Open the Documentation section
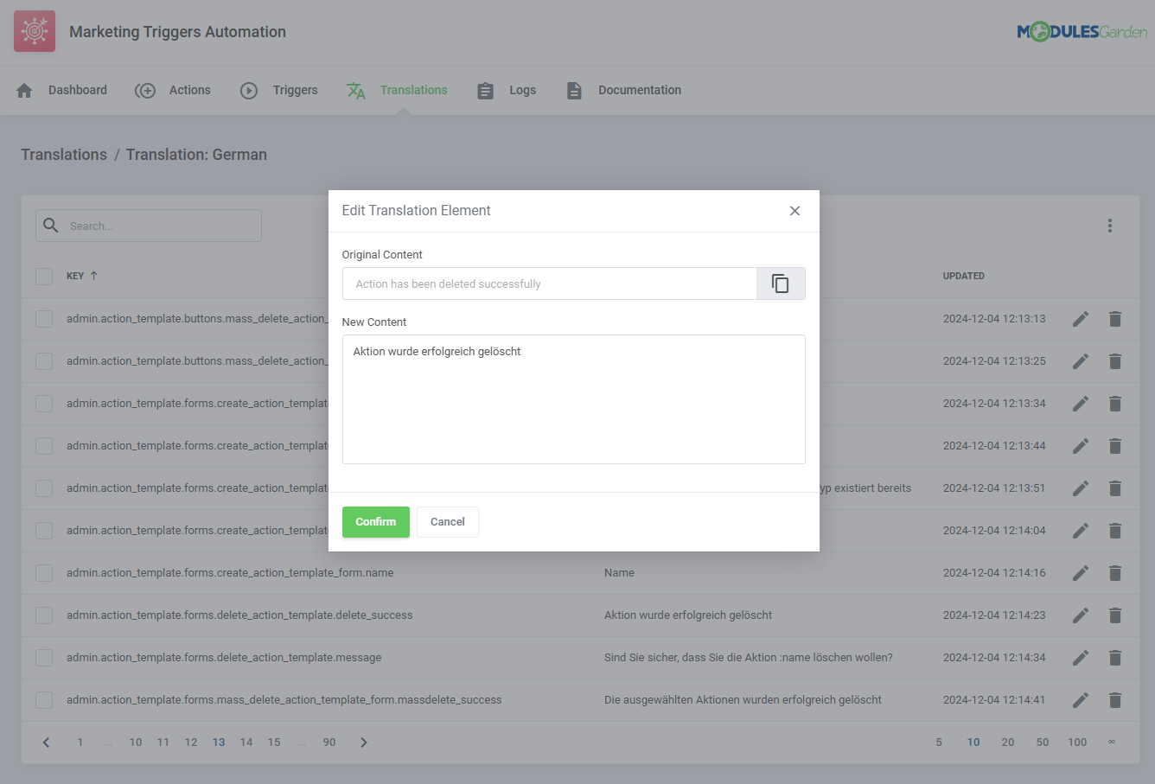The width and height of the screenshot is (1155, 784). (639, 90)
